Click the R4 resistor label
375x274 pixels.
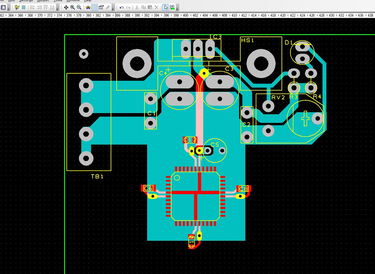click(317, 96)
